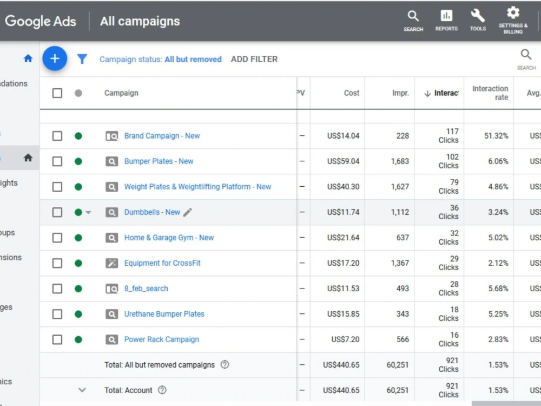Image resolution: width=541 pixels, height=406 pixels.
Task: Open status dropdown arrow for Dumbbells - New
Action: pyautogui.click(x=88, y=213)
